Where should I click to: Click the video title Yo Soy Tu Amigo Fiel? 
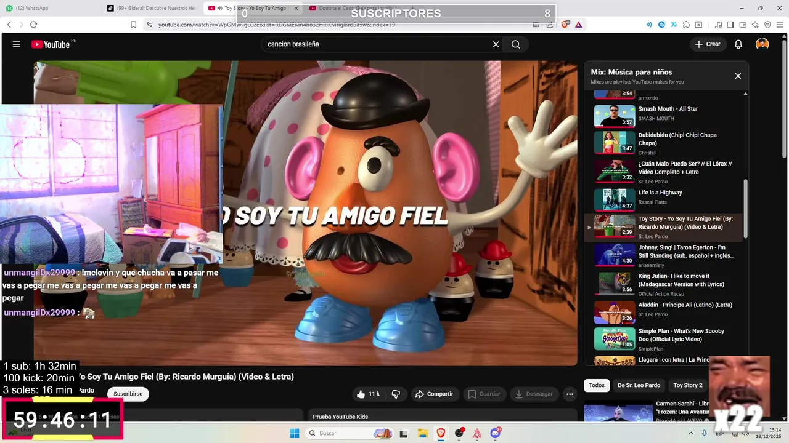point(187,377)
